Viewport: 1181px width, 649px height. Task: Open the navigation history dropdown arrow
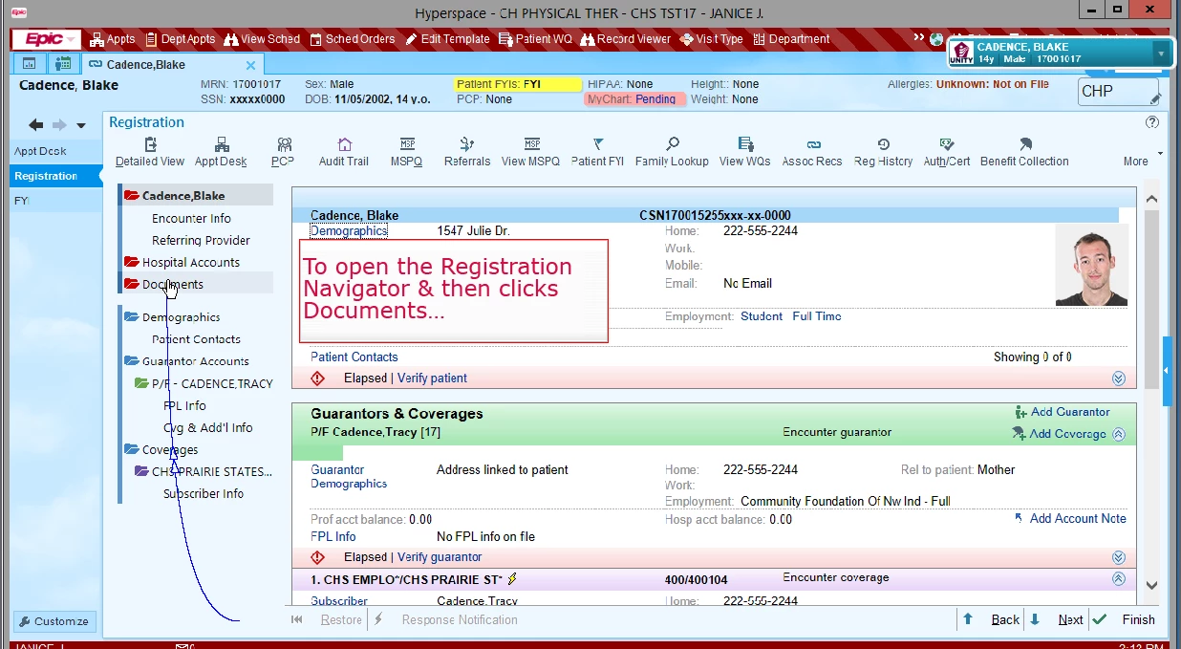pyautogui.click(x=81, y=125)
